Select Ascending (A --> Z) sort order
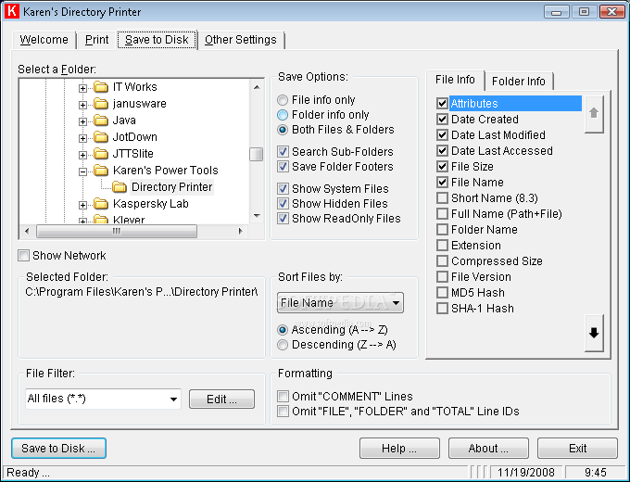 click(333, 330)
